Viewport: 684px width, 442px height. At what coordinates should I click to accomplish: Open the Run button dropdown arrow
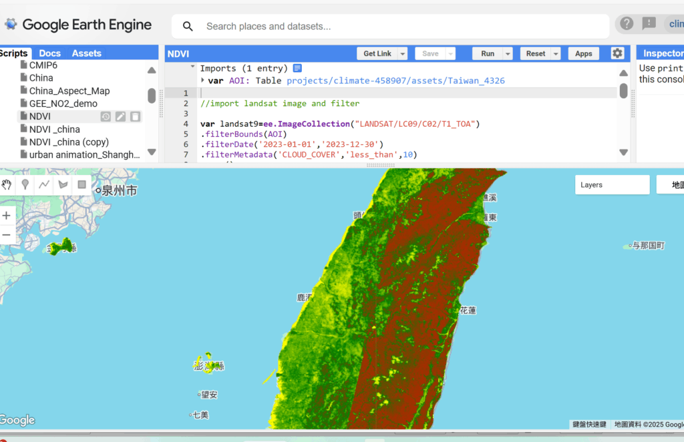click(508, 54)
